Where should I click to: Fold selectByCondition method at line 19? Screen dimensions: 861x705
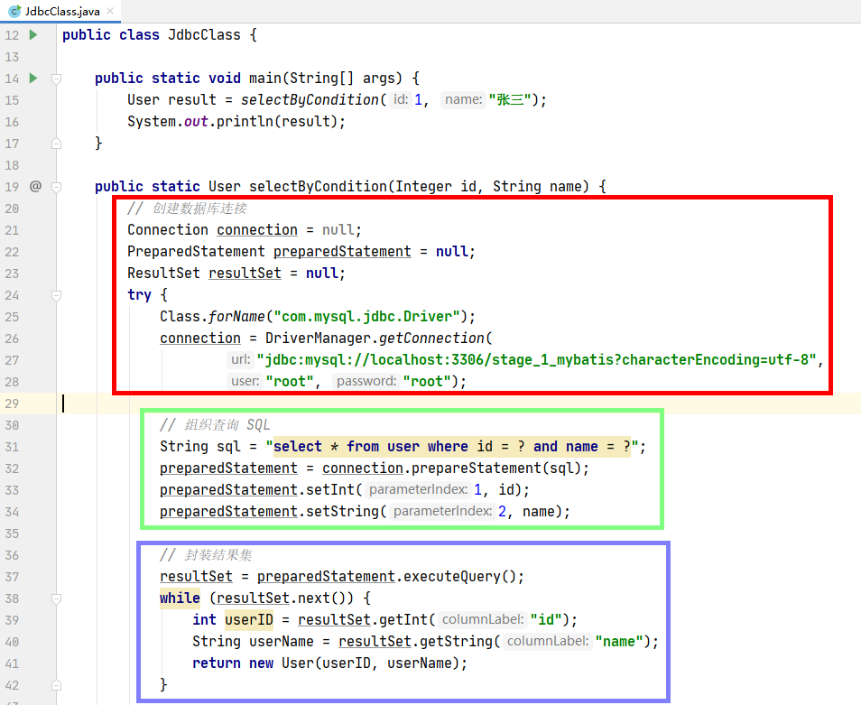(56, 187)
